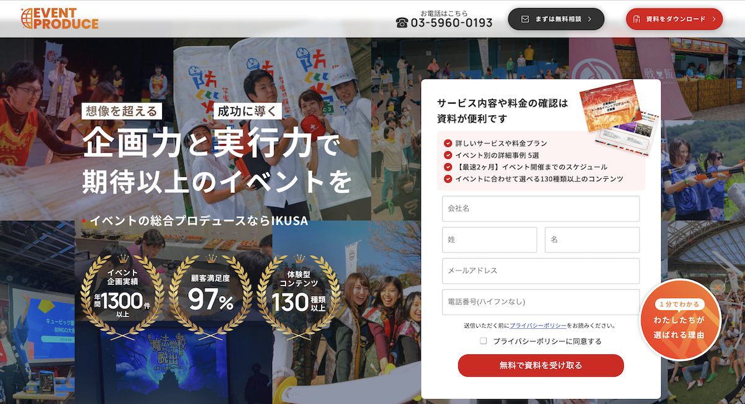Click the chevron arrow on 資料をダウンロード
Image resolution: width=745 pixels, height=404 pixels.
coord(714,19)
